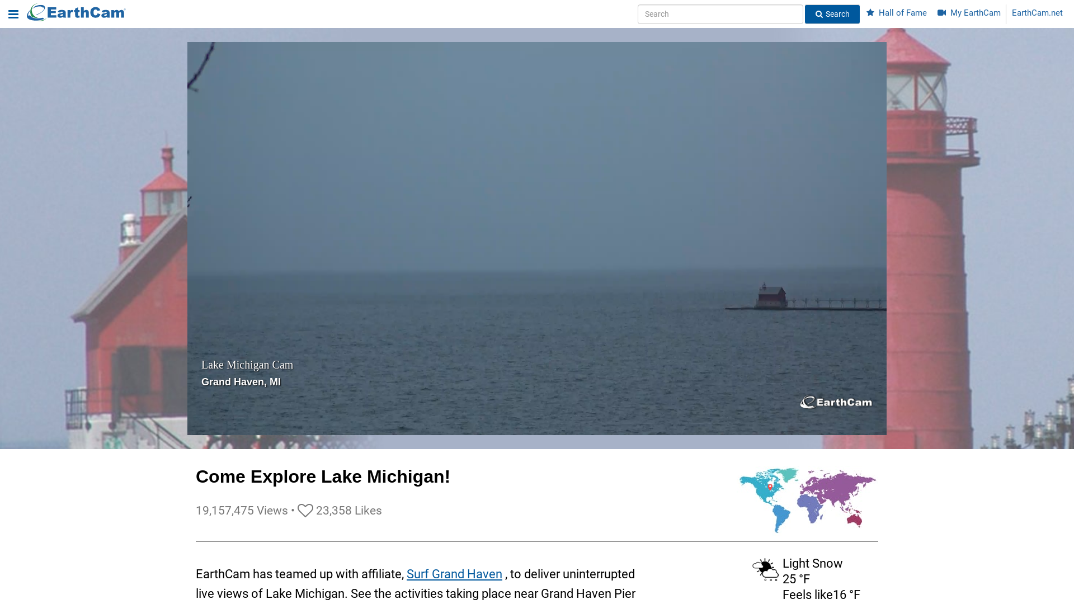This screenshot has width=1074, height=604.
Task: Click the EarthCam logo in header
Action: pyautogui.click(x=77, y=13)
